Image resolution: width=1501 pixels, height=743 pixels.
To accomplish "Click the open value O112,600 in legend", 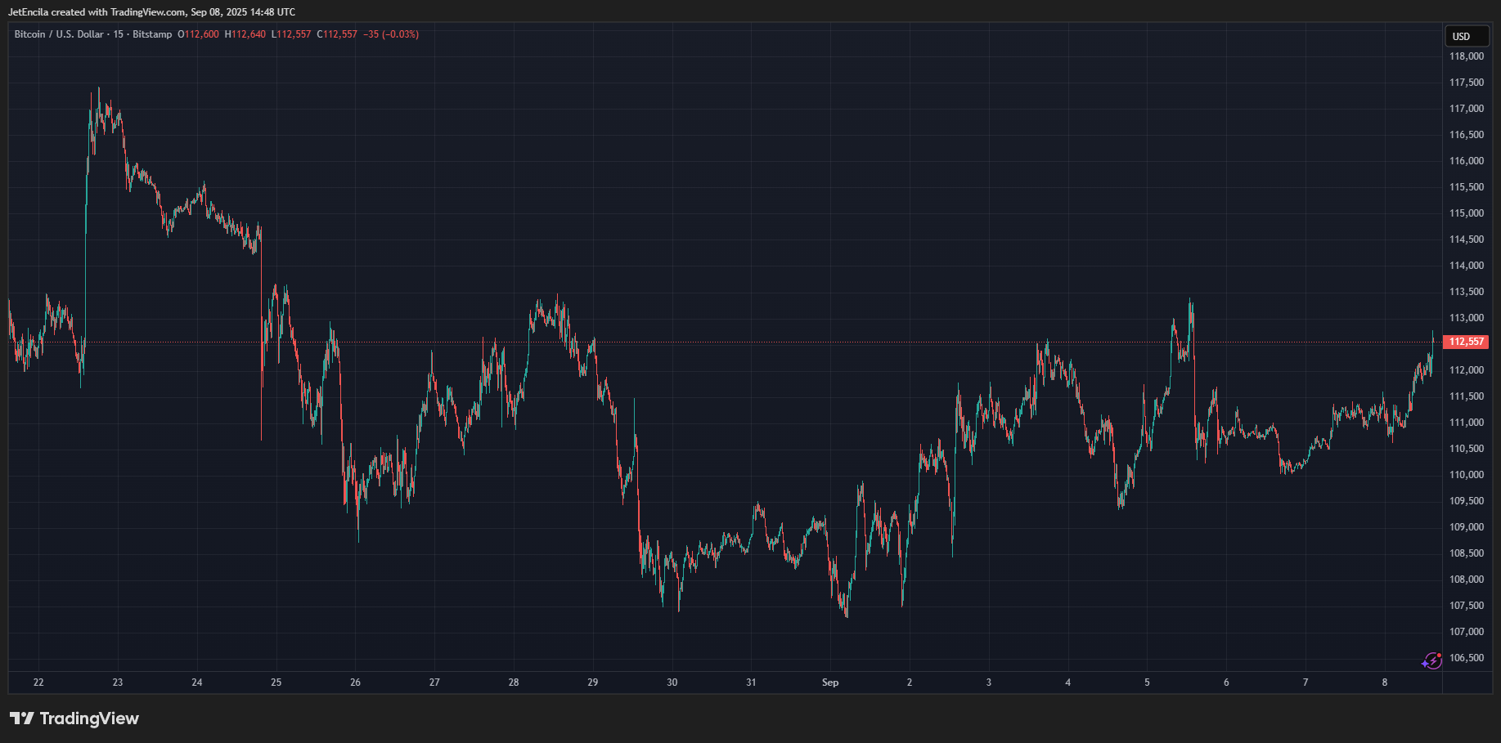I will click(x=199, y=34).
